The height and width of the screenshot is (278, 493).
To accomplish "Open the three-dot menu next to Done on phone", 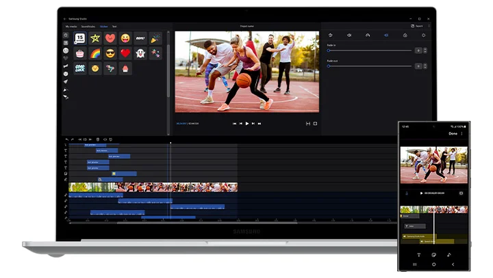I will tap(462, 134).
